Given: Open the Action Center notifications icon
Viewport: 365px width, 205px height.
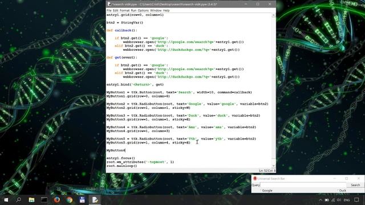Looking at the screenshot, I should coord(356,200).
